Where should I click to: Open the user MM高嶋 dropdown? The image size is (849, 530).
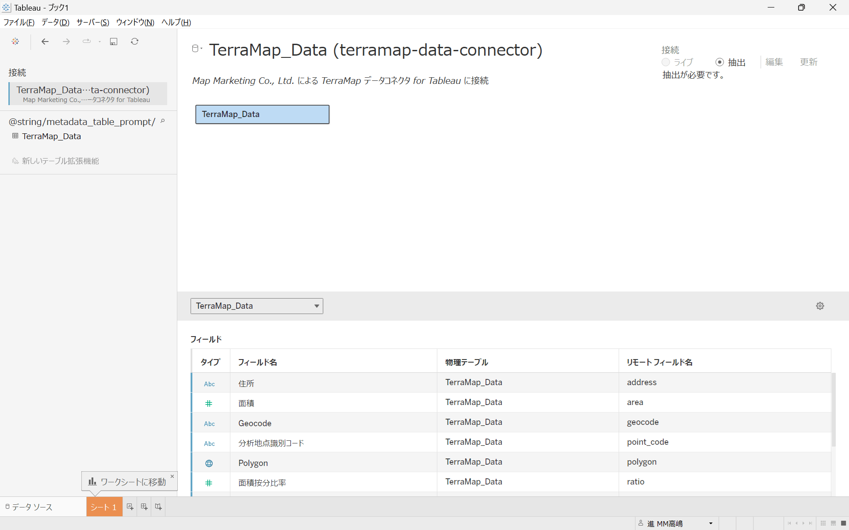(x=711, y=523)
